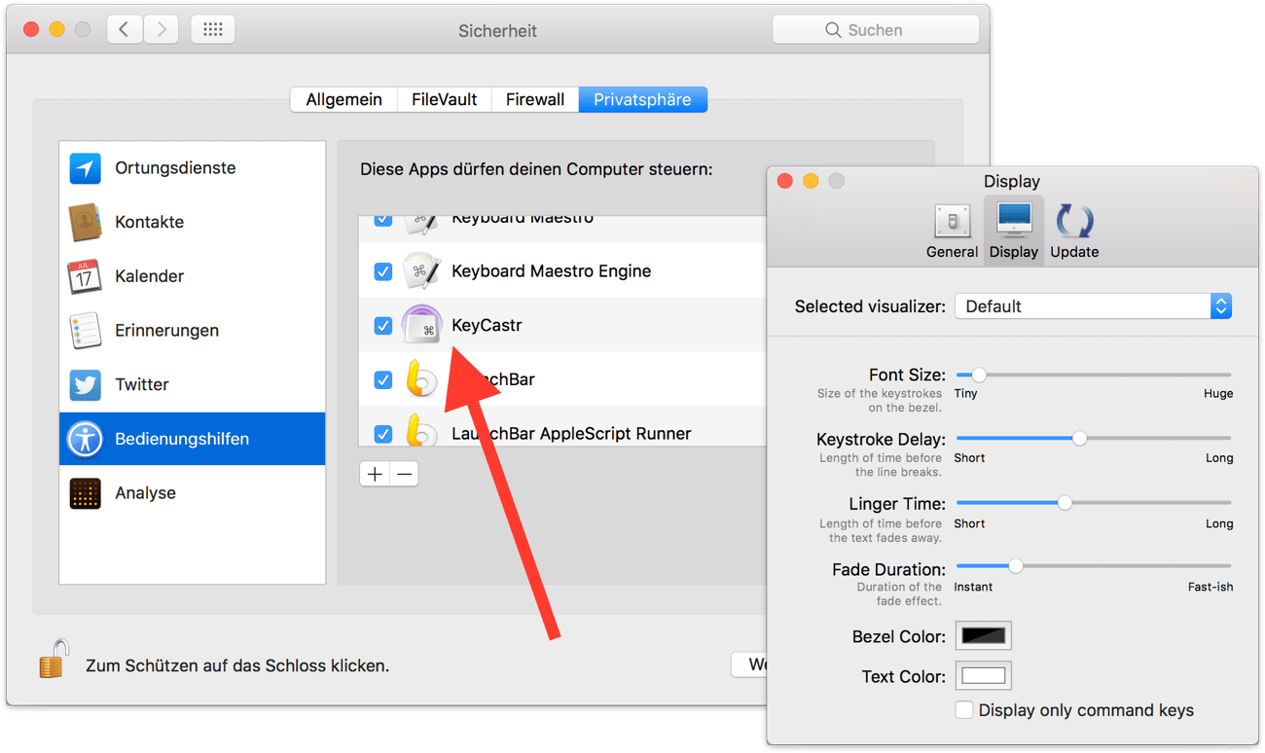The image size is (1265, 753).
Task: Select Kontakte in the privacy list
Action: 193,222
